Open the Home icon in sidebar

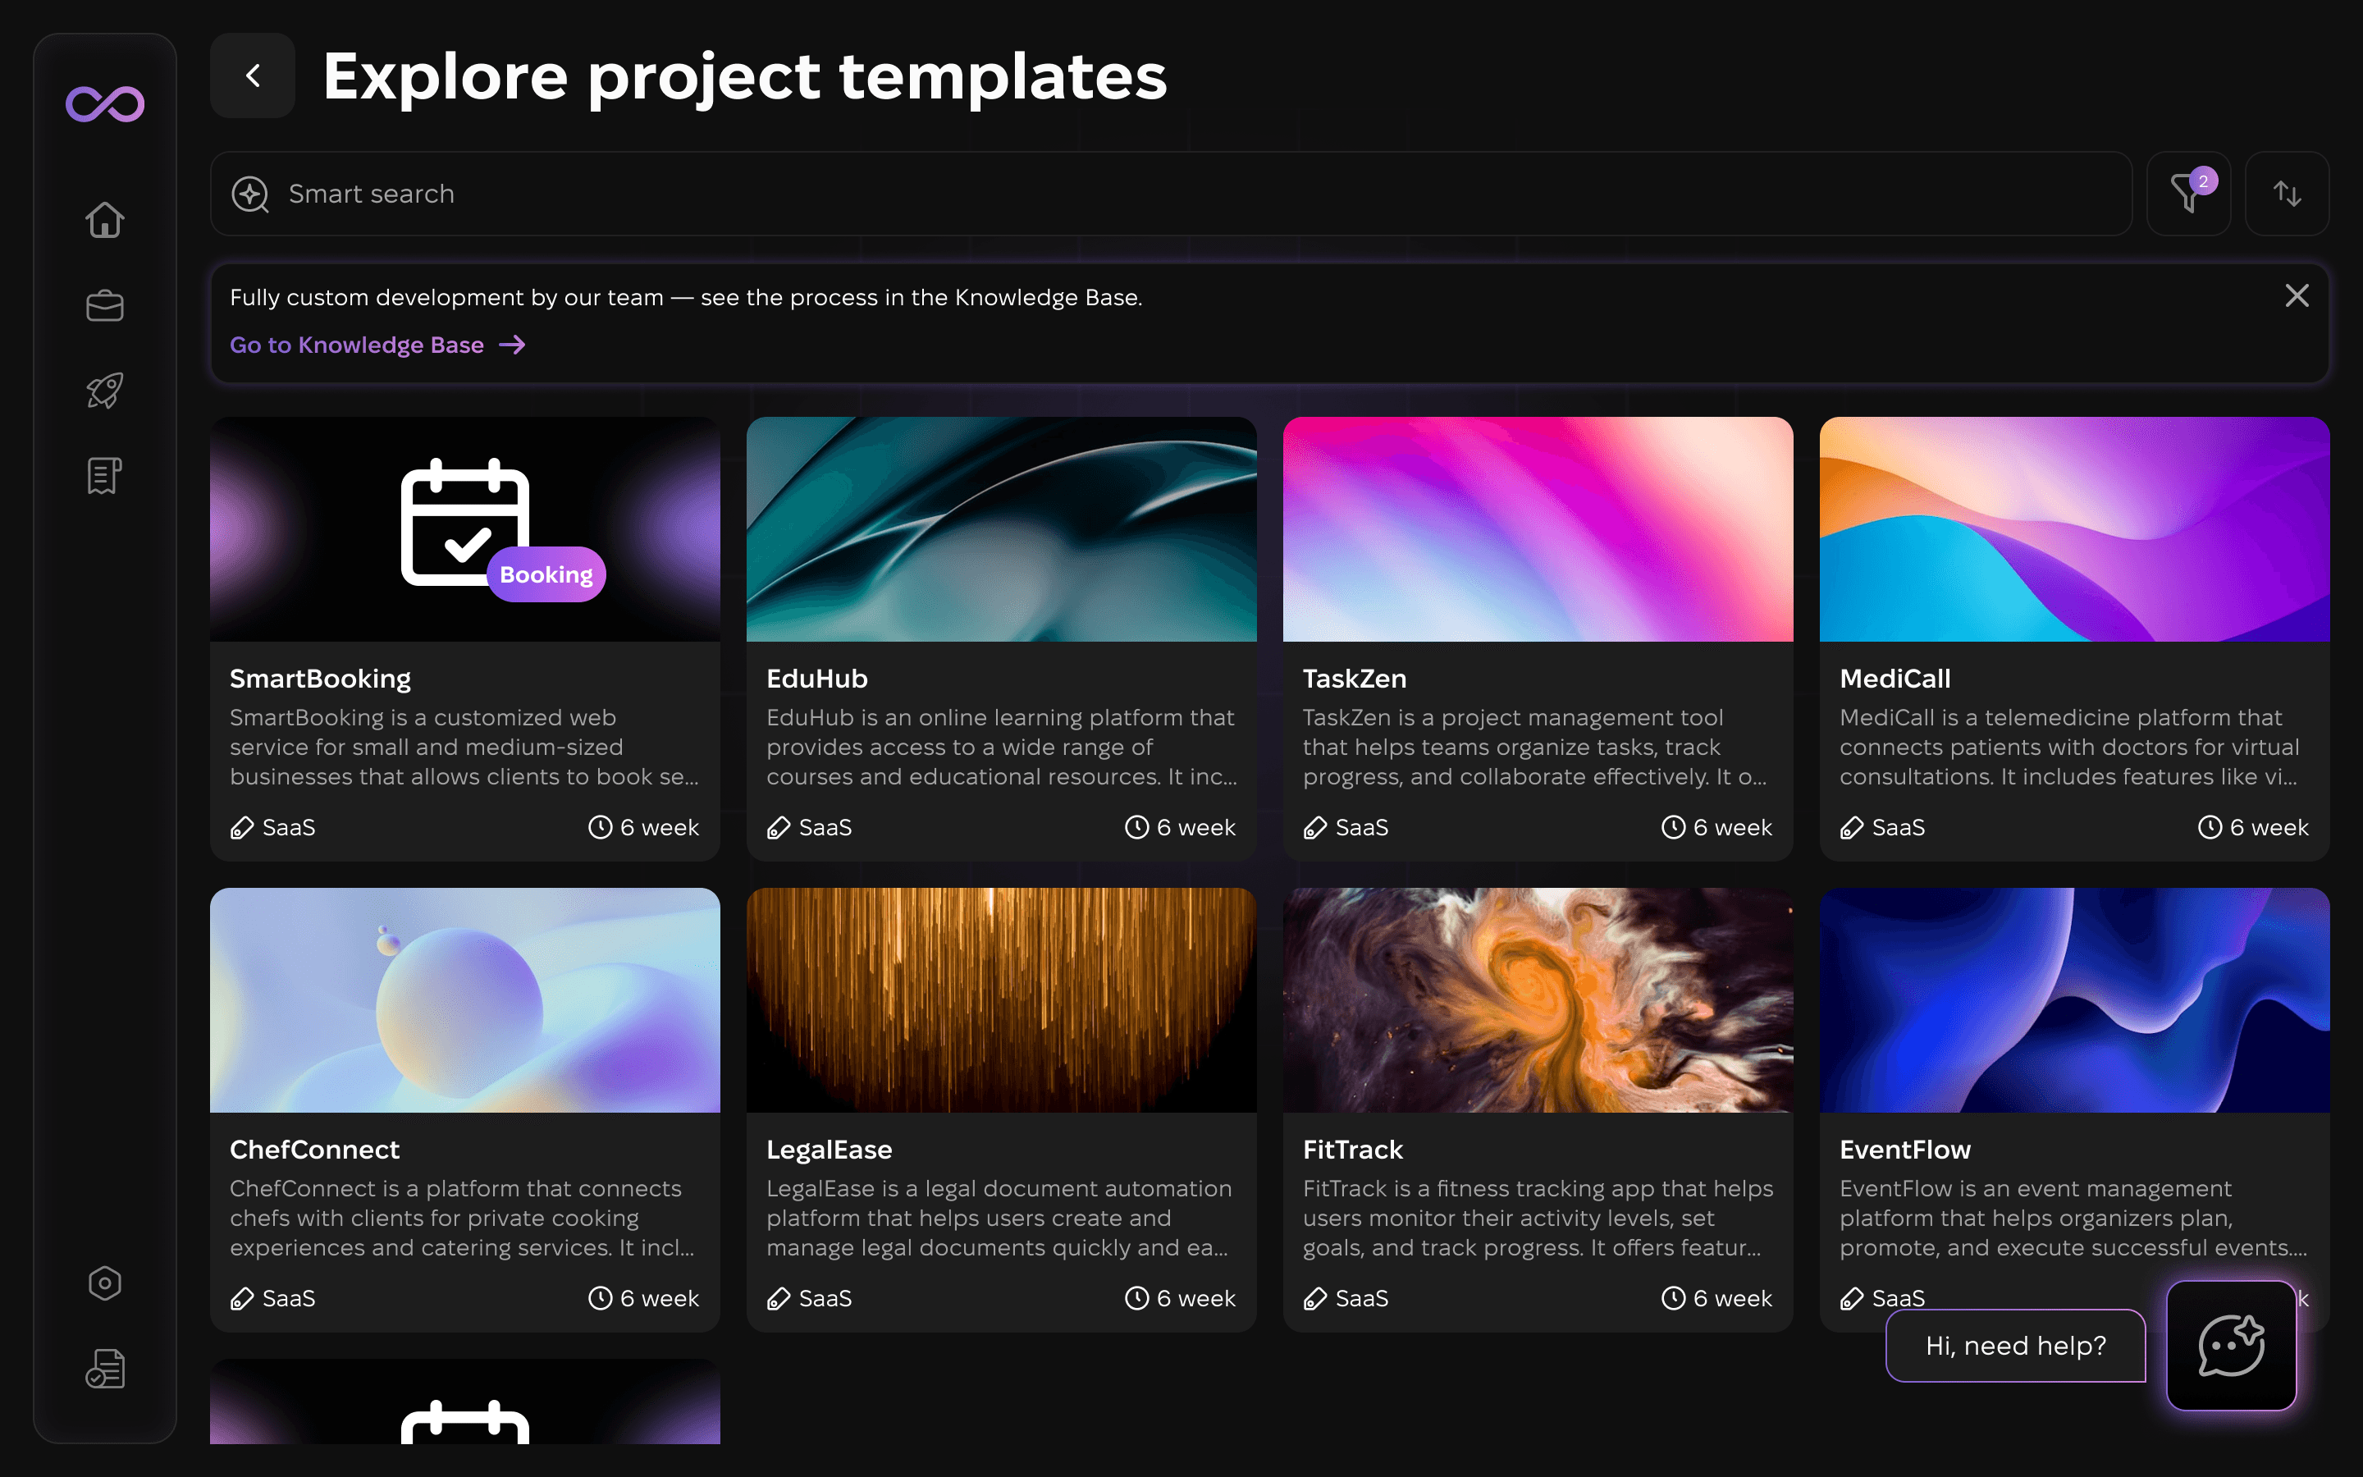tap(104, 220)
